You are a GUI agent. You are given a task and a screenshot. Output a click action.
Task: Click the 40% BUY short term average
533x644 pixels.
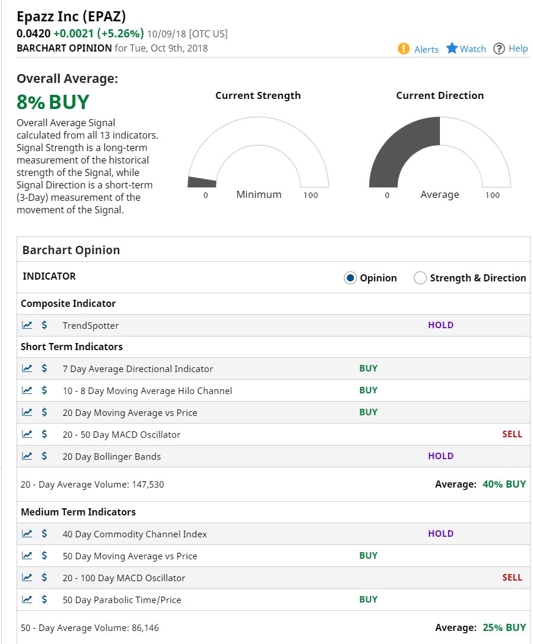click(504, 484)
